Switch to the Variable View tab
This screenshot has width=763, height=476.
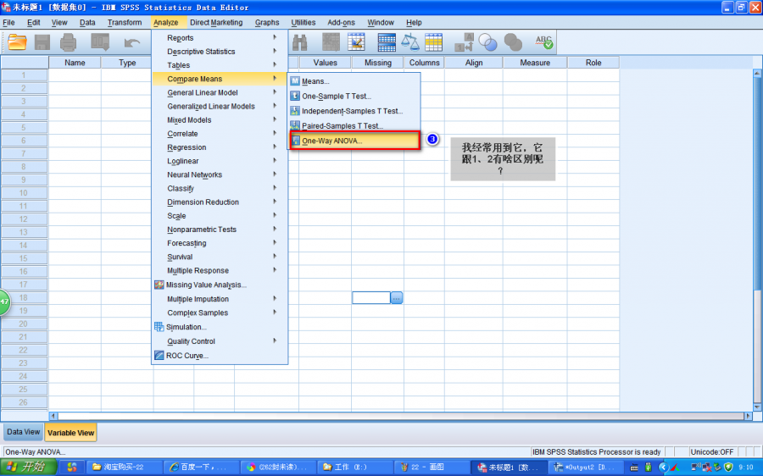[71, 432]
